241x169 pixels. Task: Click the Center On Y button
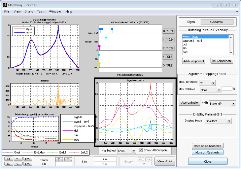tap(68, 159)
